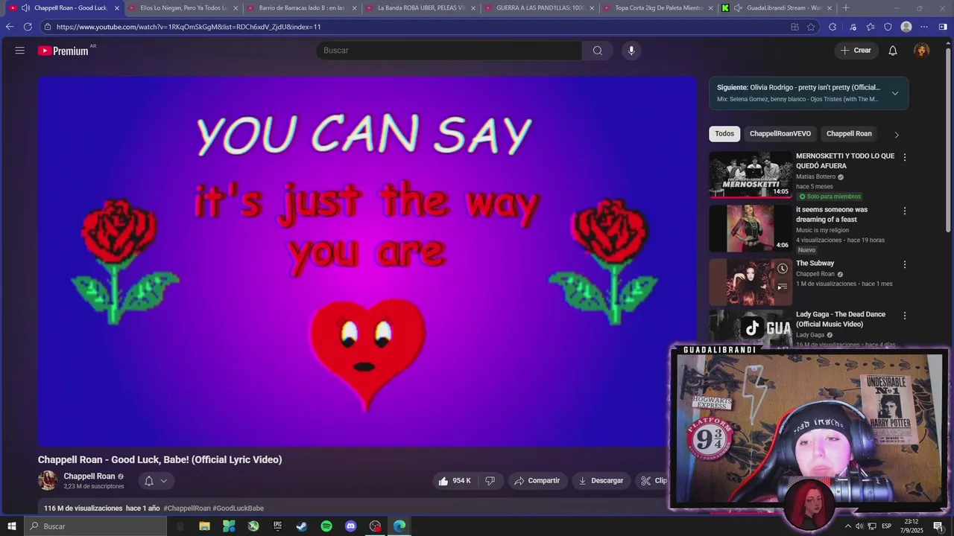This screenshot has height=536, width=954.
Task: Switch to 'GUERRA A LAS PAND1LLAS' tab
Action: [x=540, y=8]
